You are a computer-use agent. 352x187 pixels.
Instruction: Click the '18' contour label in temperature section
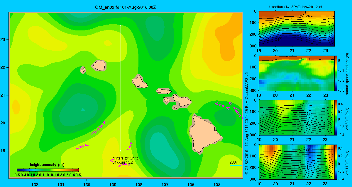click(308, 35)
